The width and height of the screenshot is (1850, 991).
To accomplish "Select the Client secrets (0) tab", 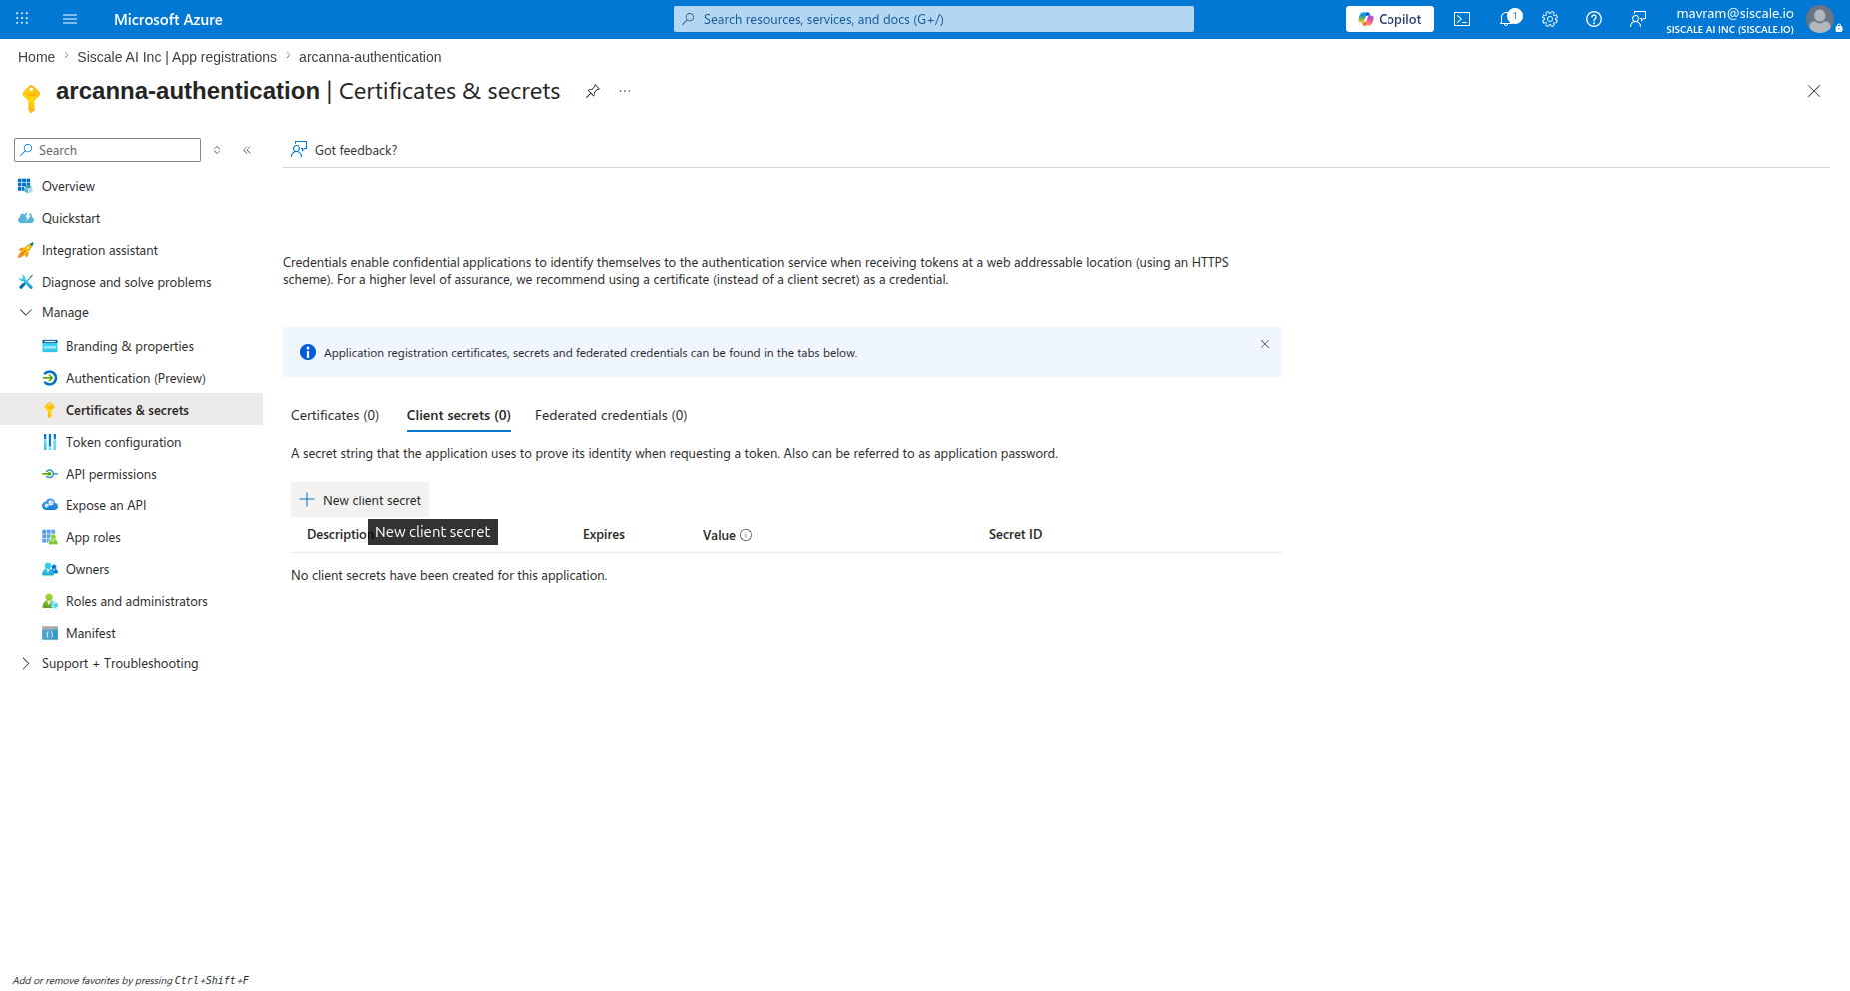I will tap(459, 415).
